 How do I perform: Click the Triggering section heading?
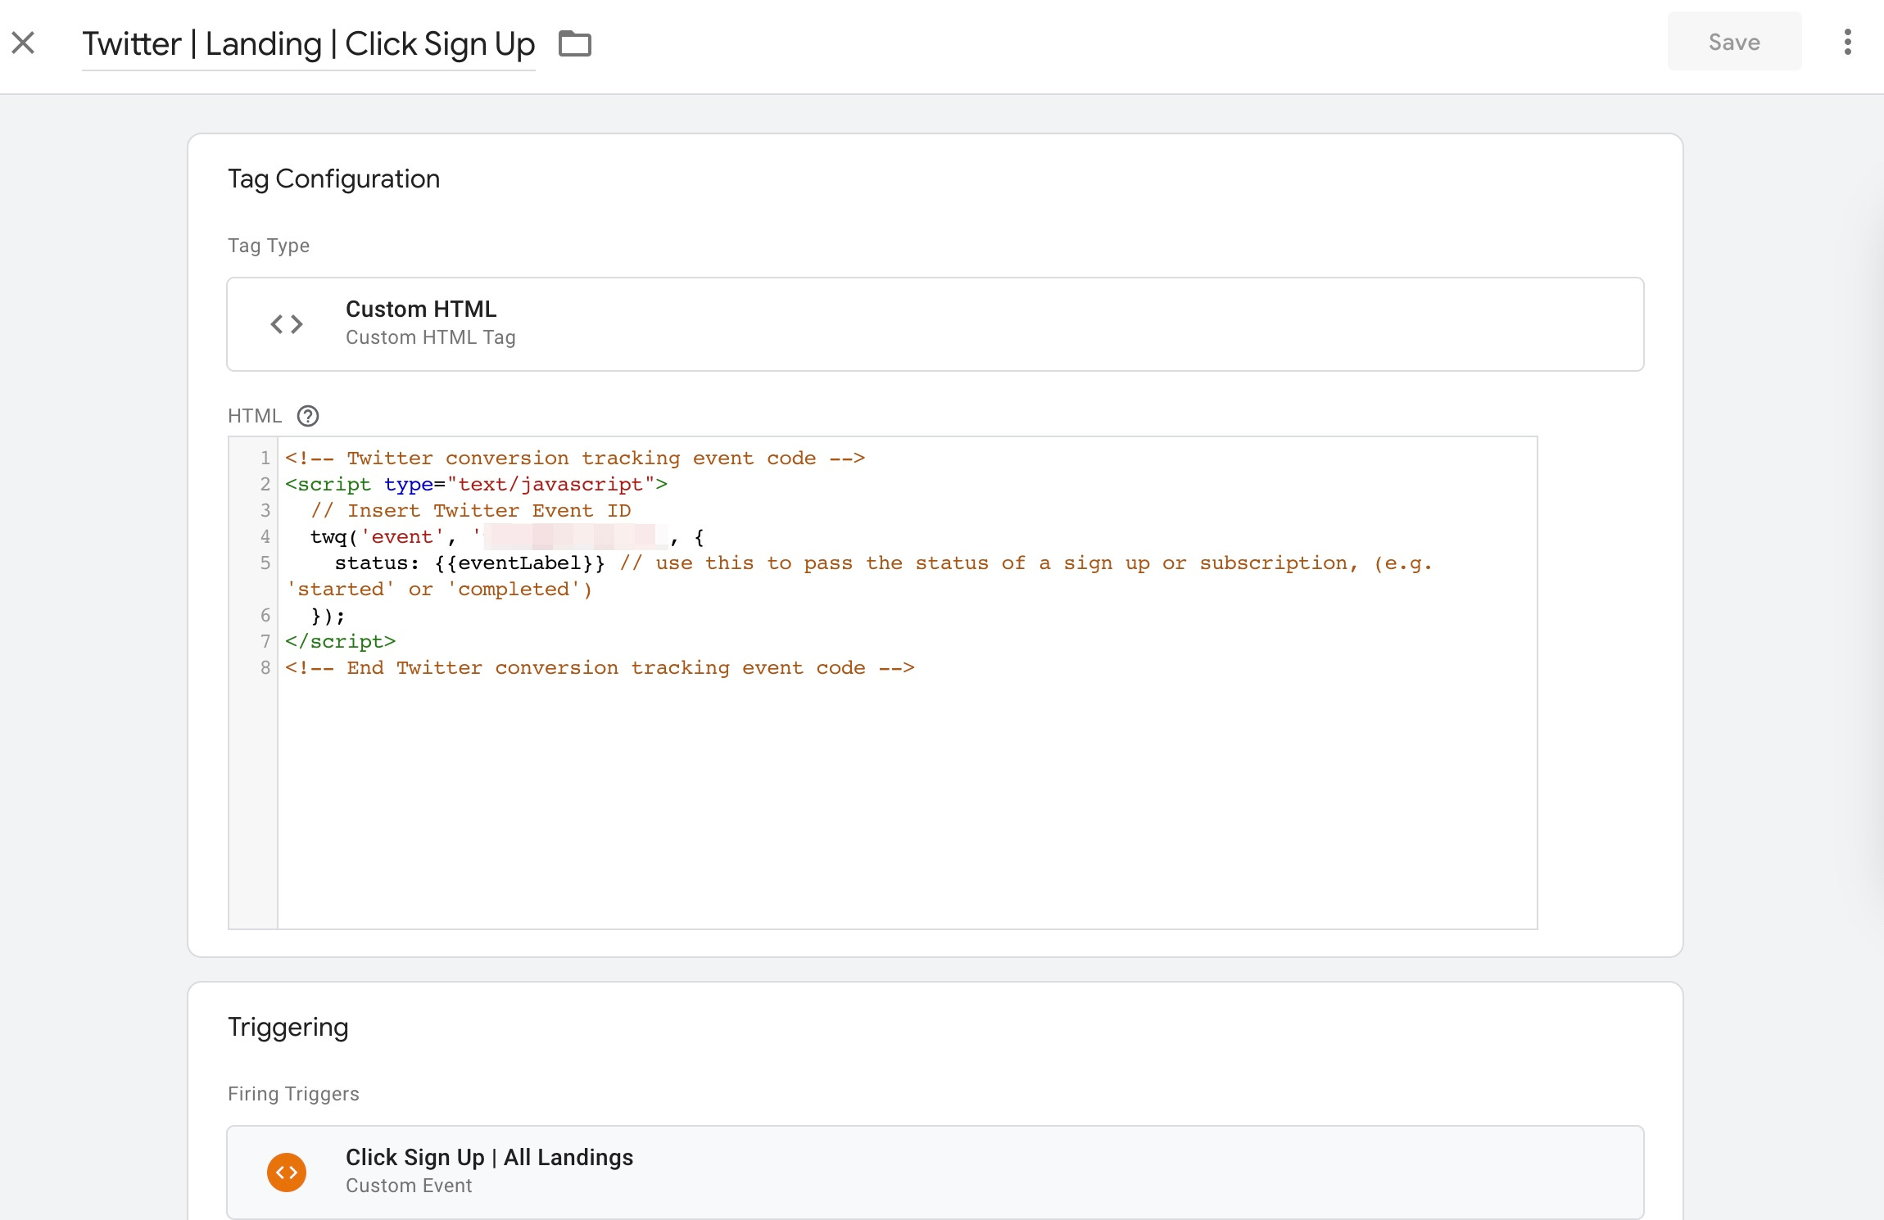pyautogui.click(x=288, y=1027)
